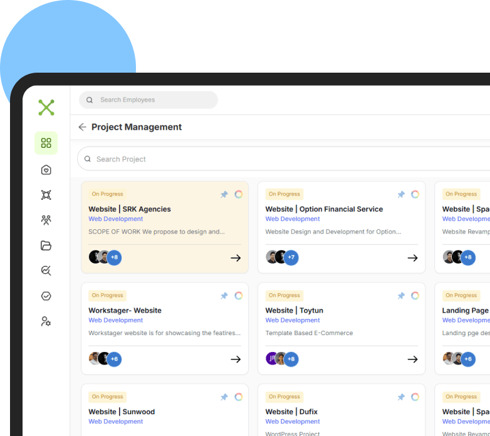Open the team members sidebar icon
This screenshot has height=436, width=490.
point(46,220)
